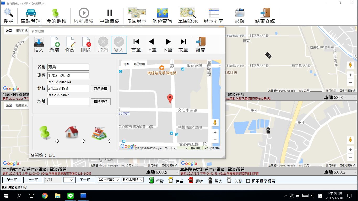Click the 轉換座標 button
Screen dimensions: 358x201
(101, 102)
